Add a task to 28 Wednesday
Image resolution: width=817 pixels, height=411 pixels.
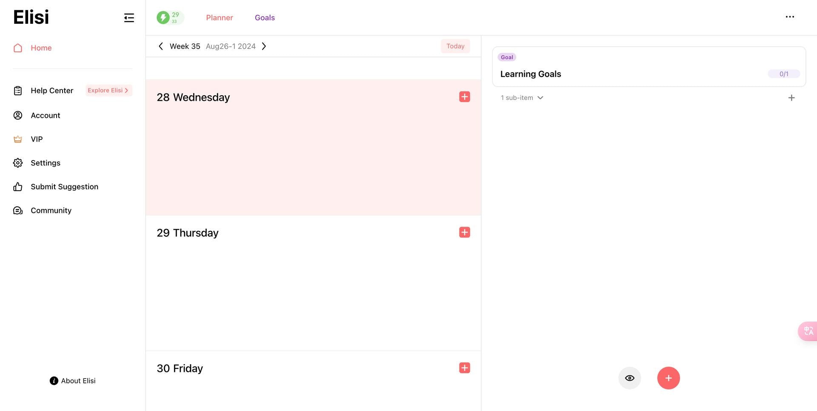465,97
